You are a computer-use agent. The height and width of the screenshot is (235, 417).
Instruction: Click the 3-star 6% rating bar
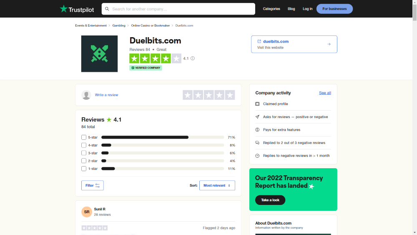(x=163, y=153)
